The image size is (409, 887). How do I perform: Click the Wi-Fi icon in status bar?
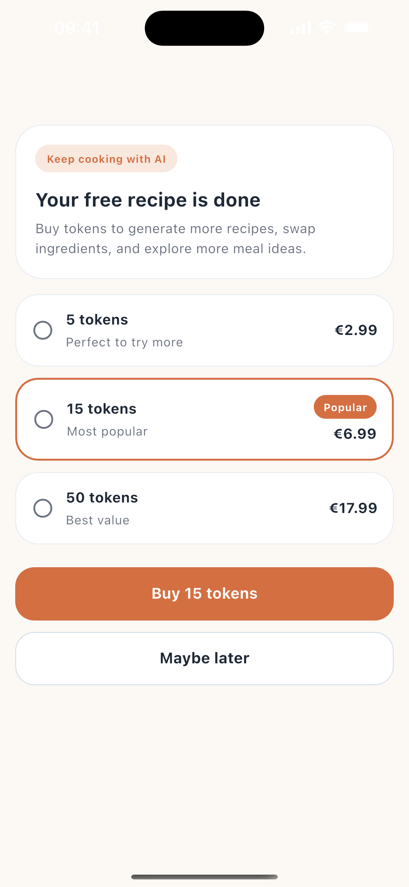pos(327,27)
